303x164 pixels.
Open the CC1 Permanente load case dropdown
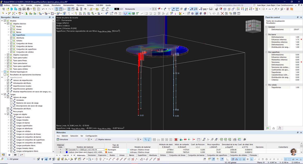tap(150, 9)
